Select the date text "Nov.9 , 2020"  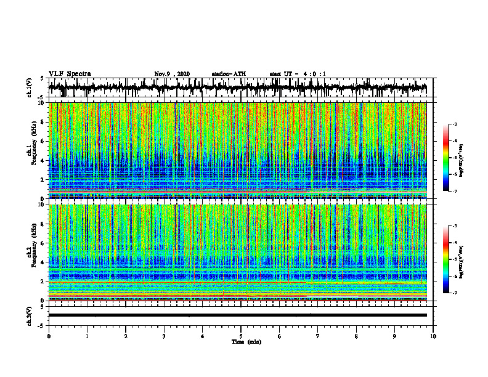tap(172, 74)
